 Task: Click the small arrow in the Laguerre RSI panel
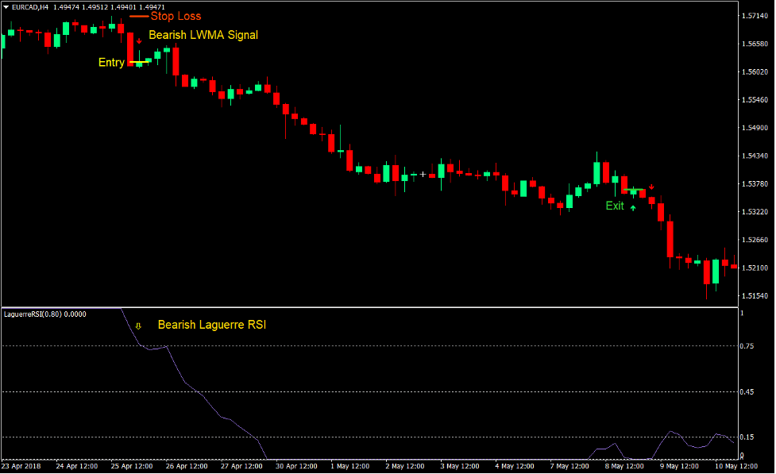coord(139,325)
